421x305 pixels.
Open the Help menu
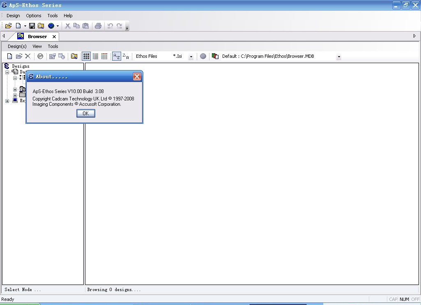click(x=68, y=16)
